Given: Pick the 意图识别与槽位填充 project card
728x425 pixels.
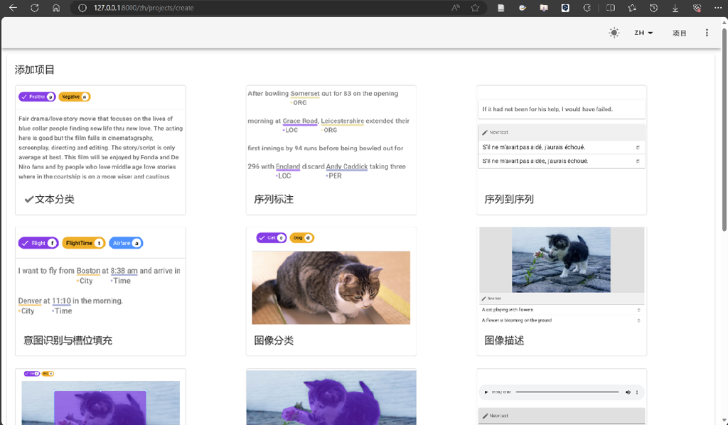Looking at the screenshot, I should pyautogui.click(x=100, y=291).
